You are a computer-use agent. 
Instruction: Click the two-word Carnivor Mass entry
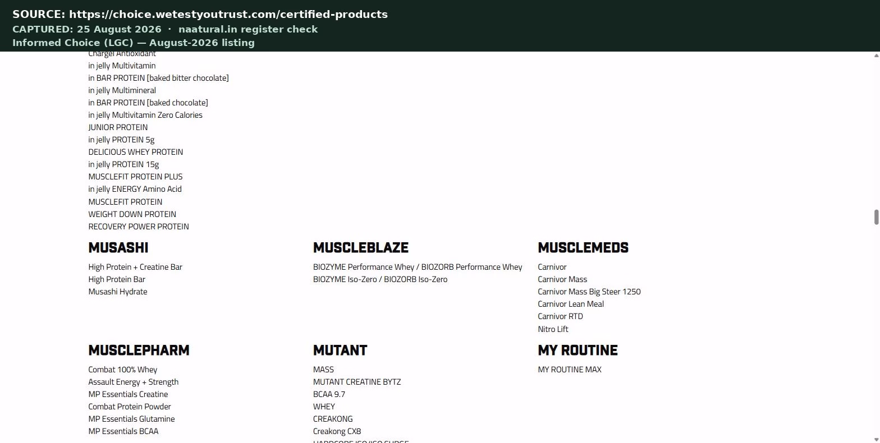point(562,279)
